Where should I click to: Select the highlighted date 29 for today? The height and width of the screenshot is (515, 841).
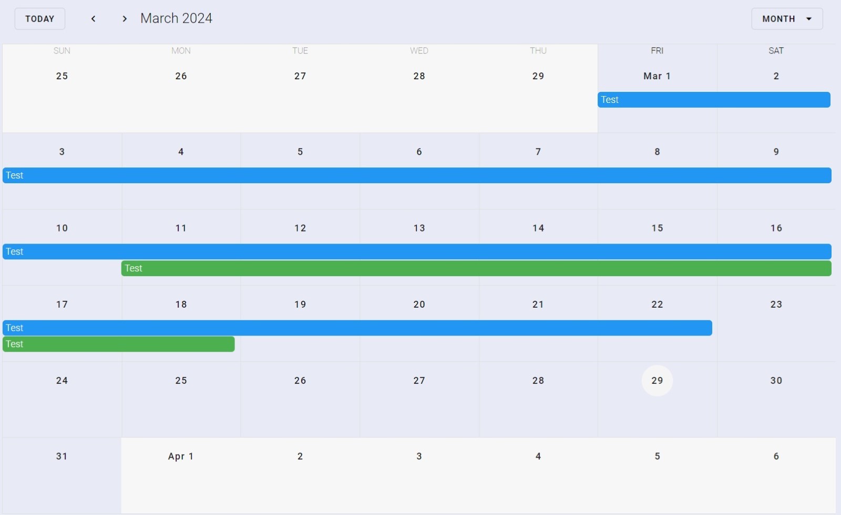pyautogui.click(x=657, y=381)
